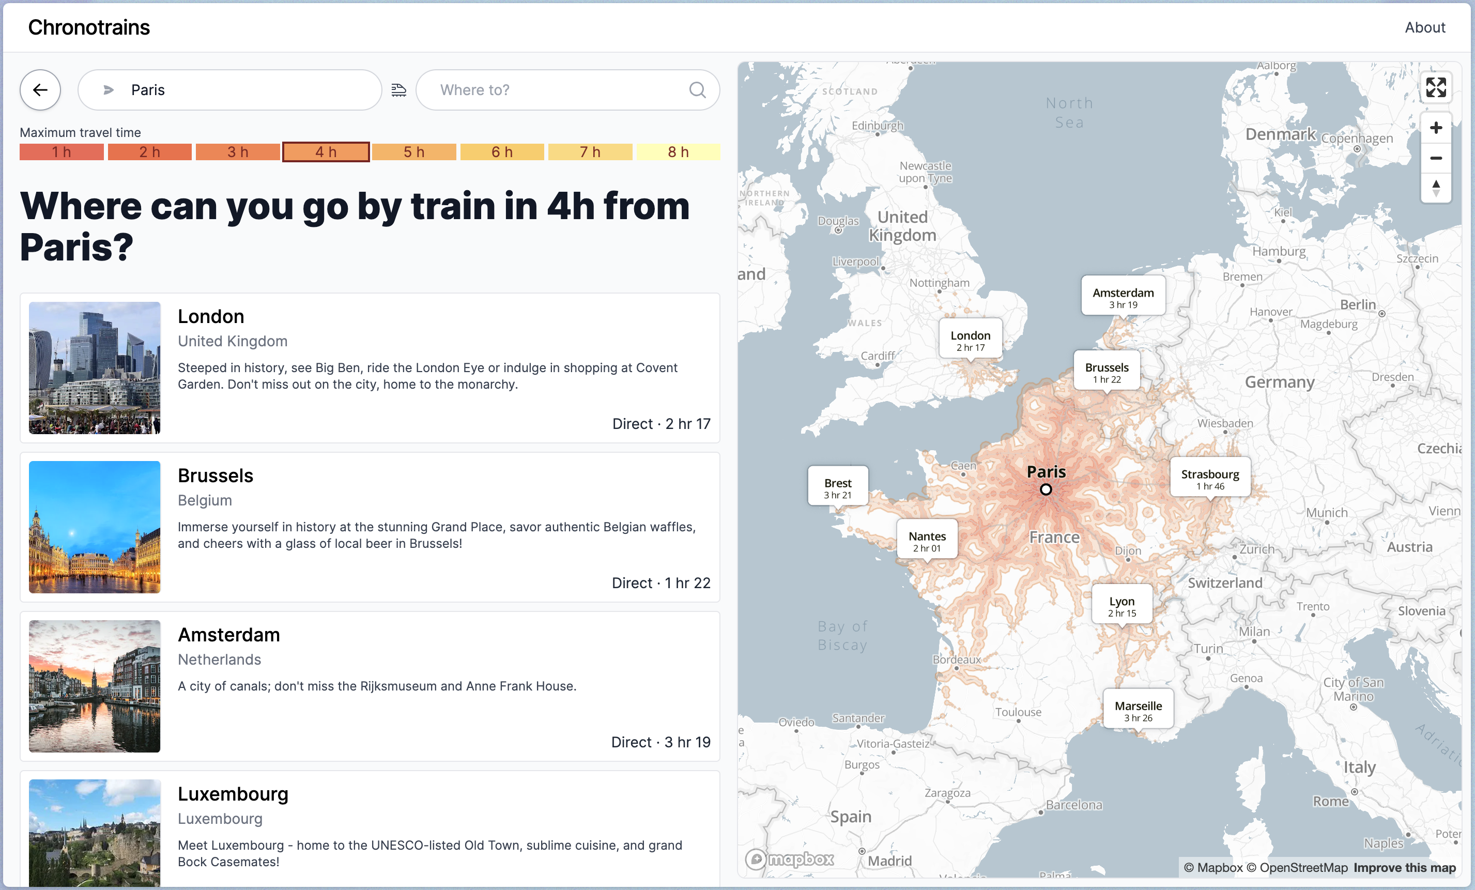This screenshot has width=1475, height=890.
Task: Click the search magnifier icon
Action: point(697,90)
